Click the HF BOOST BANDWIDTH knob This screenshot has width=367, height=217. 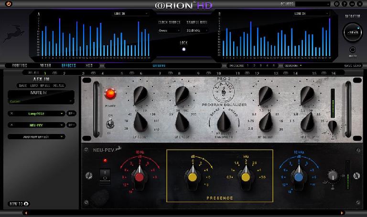coord(224,122)
